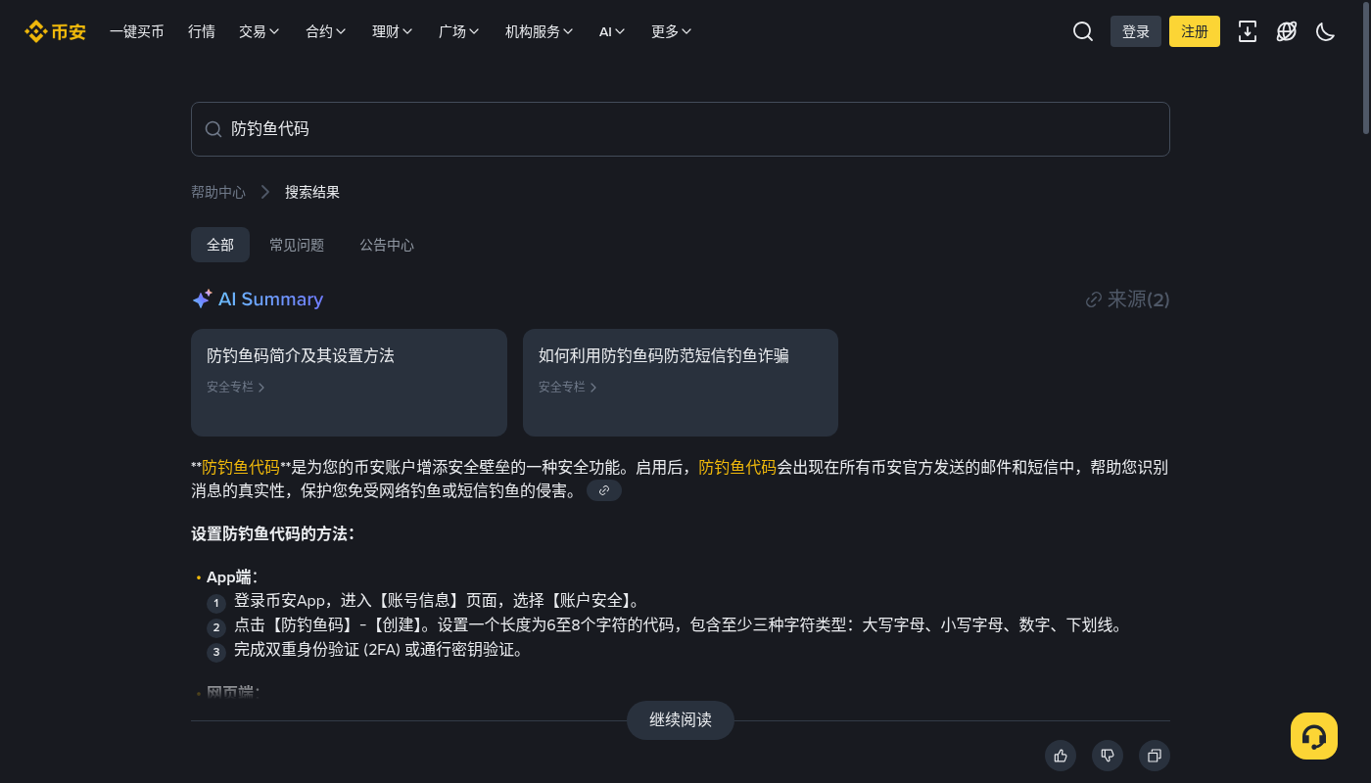
Task: Copy the AI summary via copy icon
Action: 1155,756
